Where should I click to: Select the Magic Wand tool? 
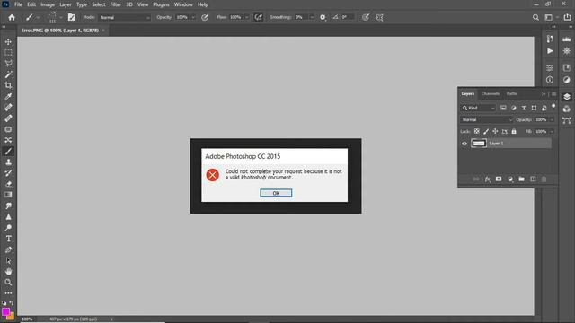[x=8, y=74]
